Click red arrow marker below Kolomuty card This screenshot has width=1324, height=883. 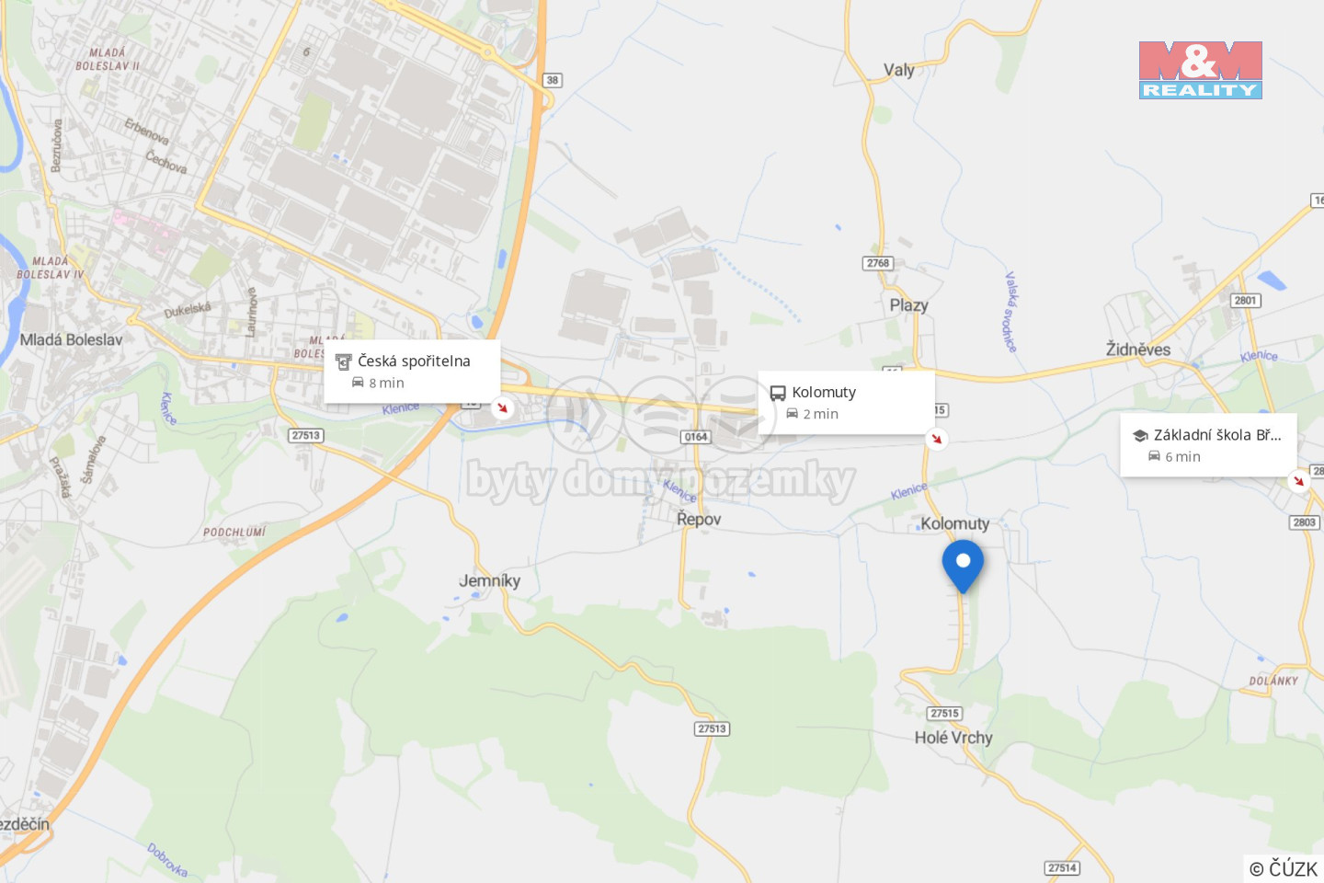(x=936, y=439)
